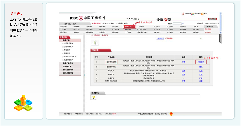Select 注册账户转账 in the sidebar tree
This screenshot has height=126, width=241.
point(68,43)
